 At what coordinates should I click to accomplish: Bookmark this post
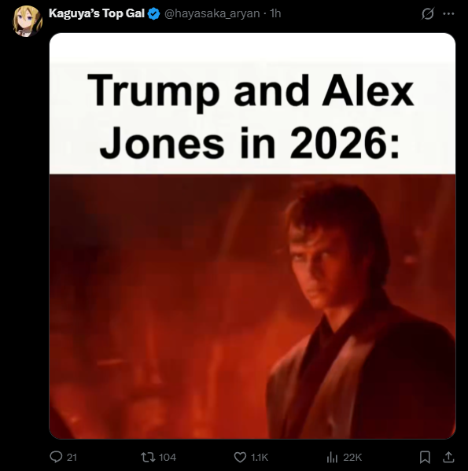click(425, 457)
